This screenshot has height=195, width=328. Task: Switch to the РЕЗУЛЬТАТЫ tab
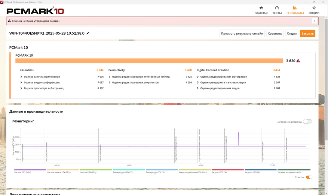[295, 10]
